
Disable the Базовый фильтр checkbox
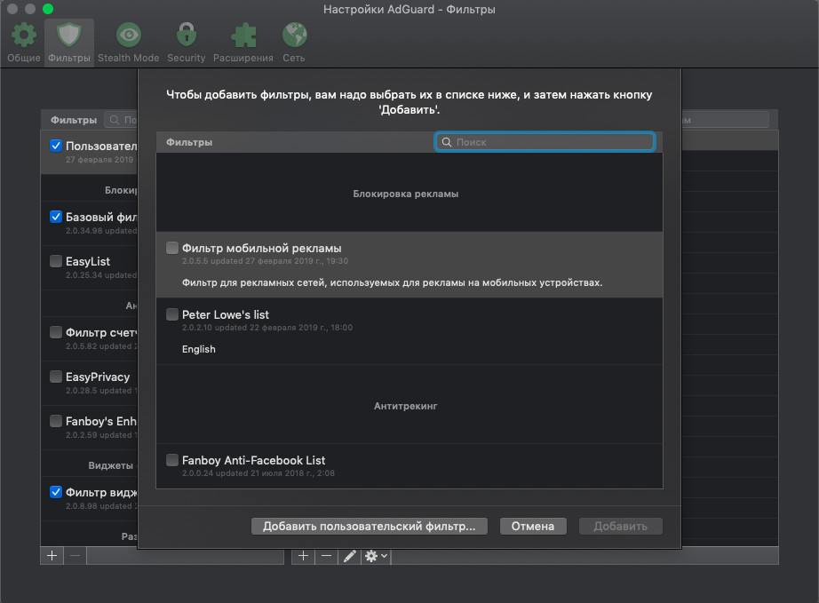pos(55,217)
